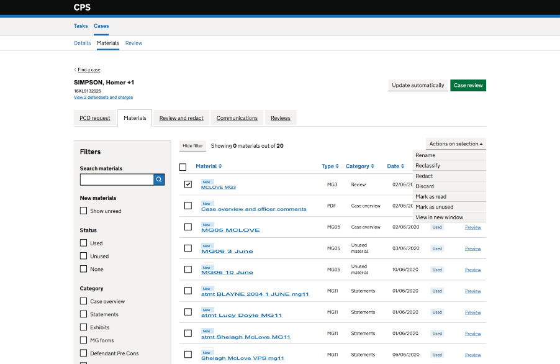Screen dimensions: 560x364
Task: Uncheck the MCLOVE MG3 row checkbox
Action: click(x=188, y=184)
